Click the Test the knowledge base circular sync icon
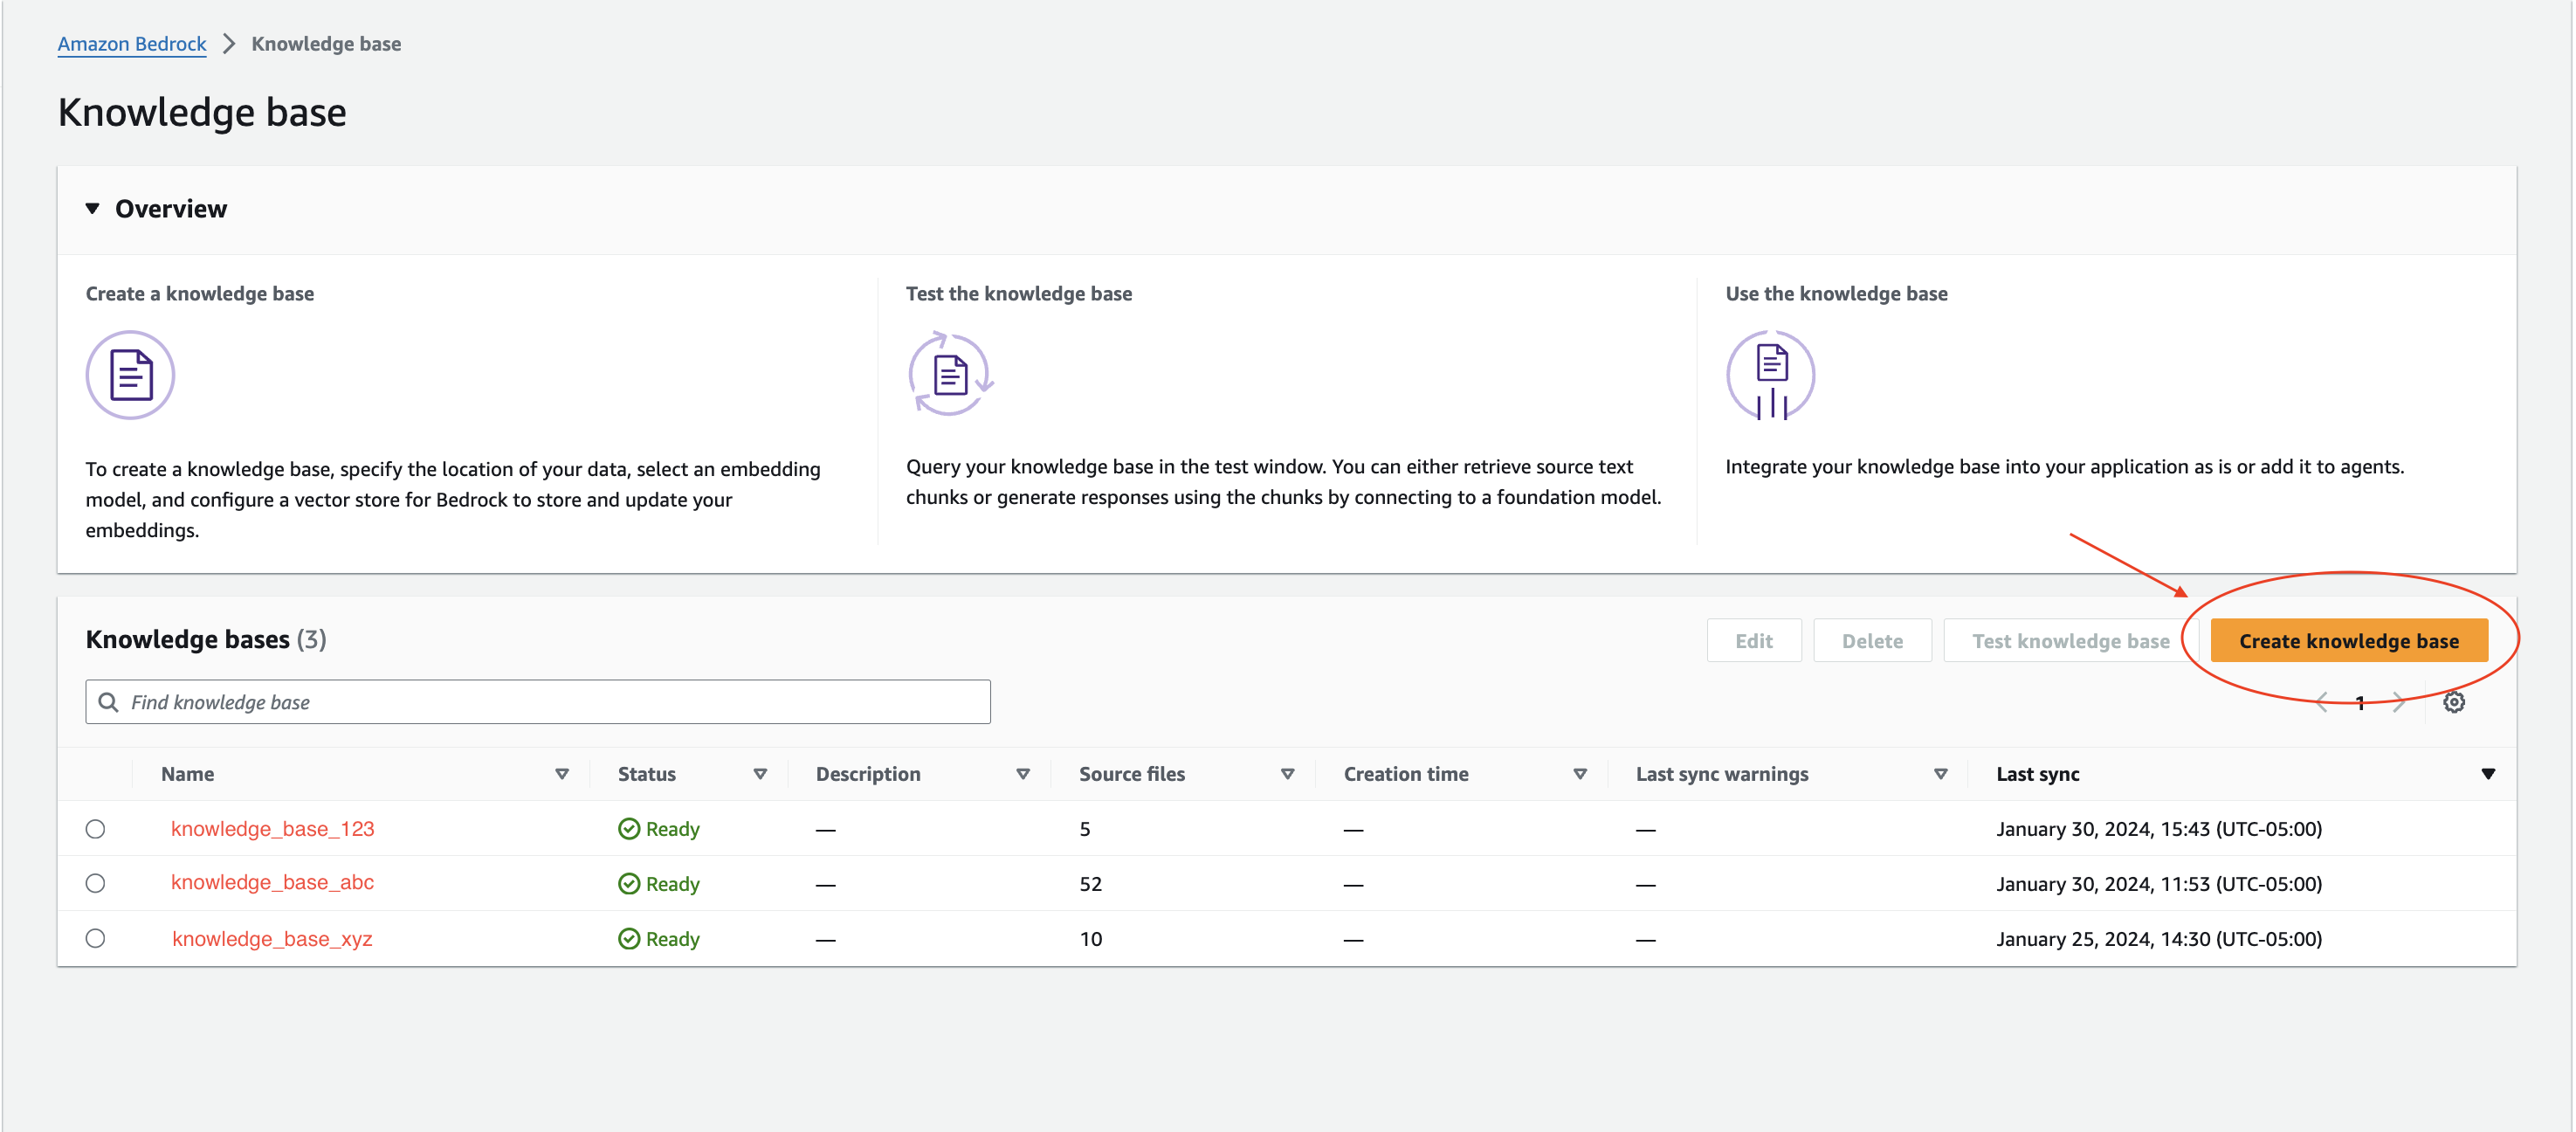This screenshot has width=2576, height=1132. point(950,375)
